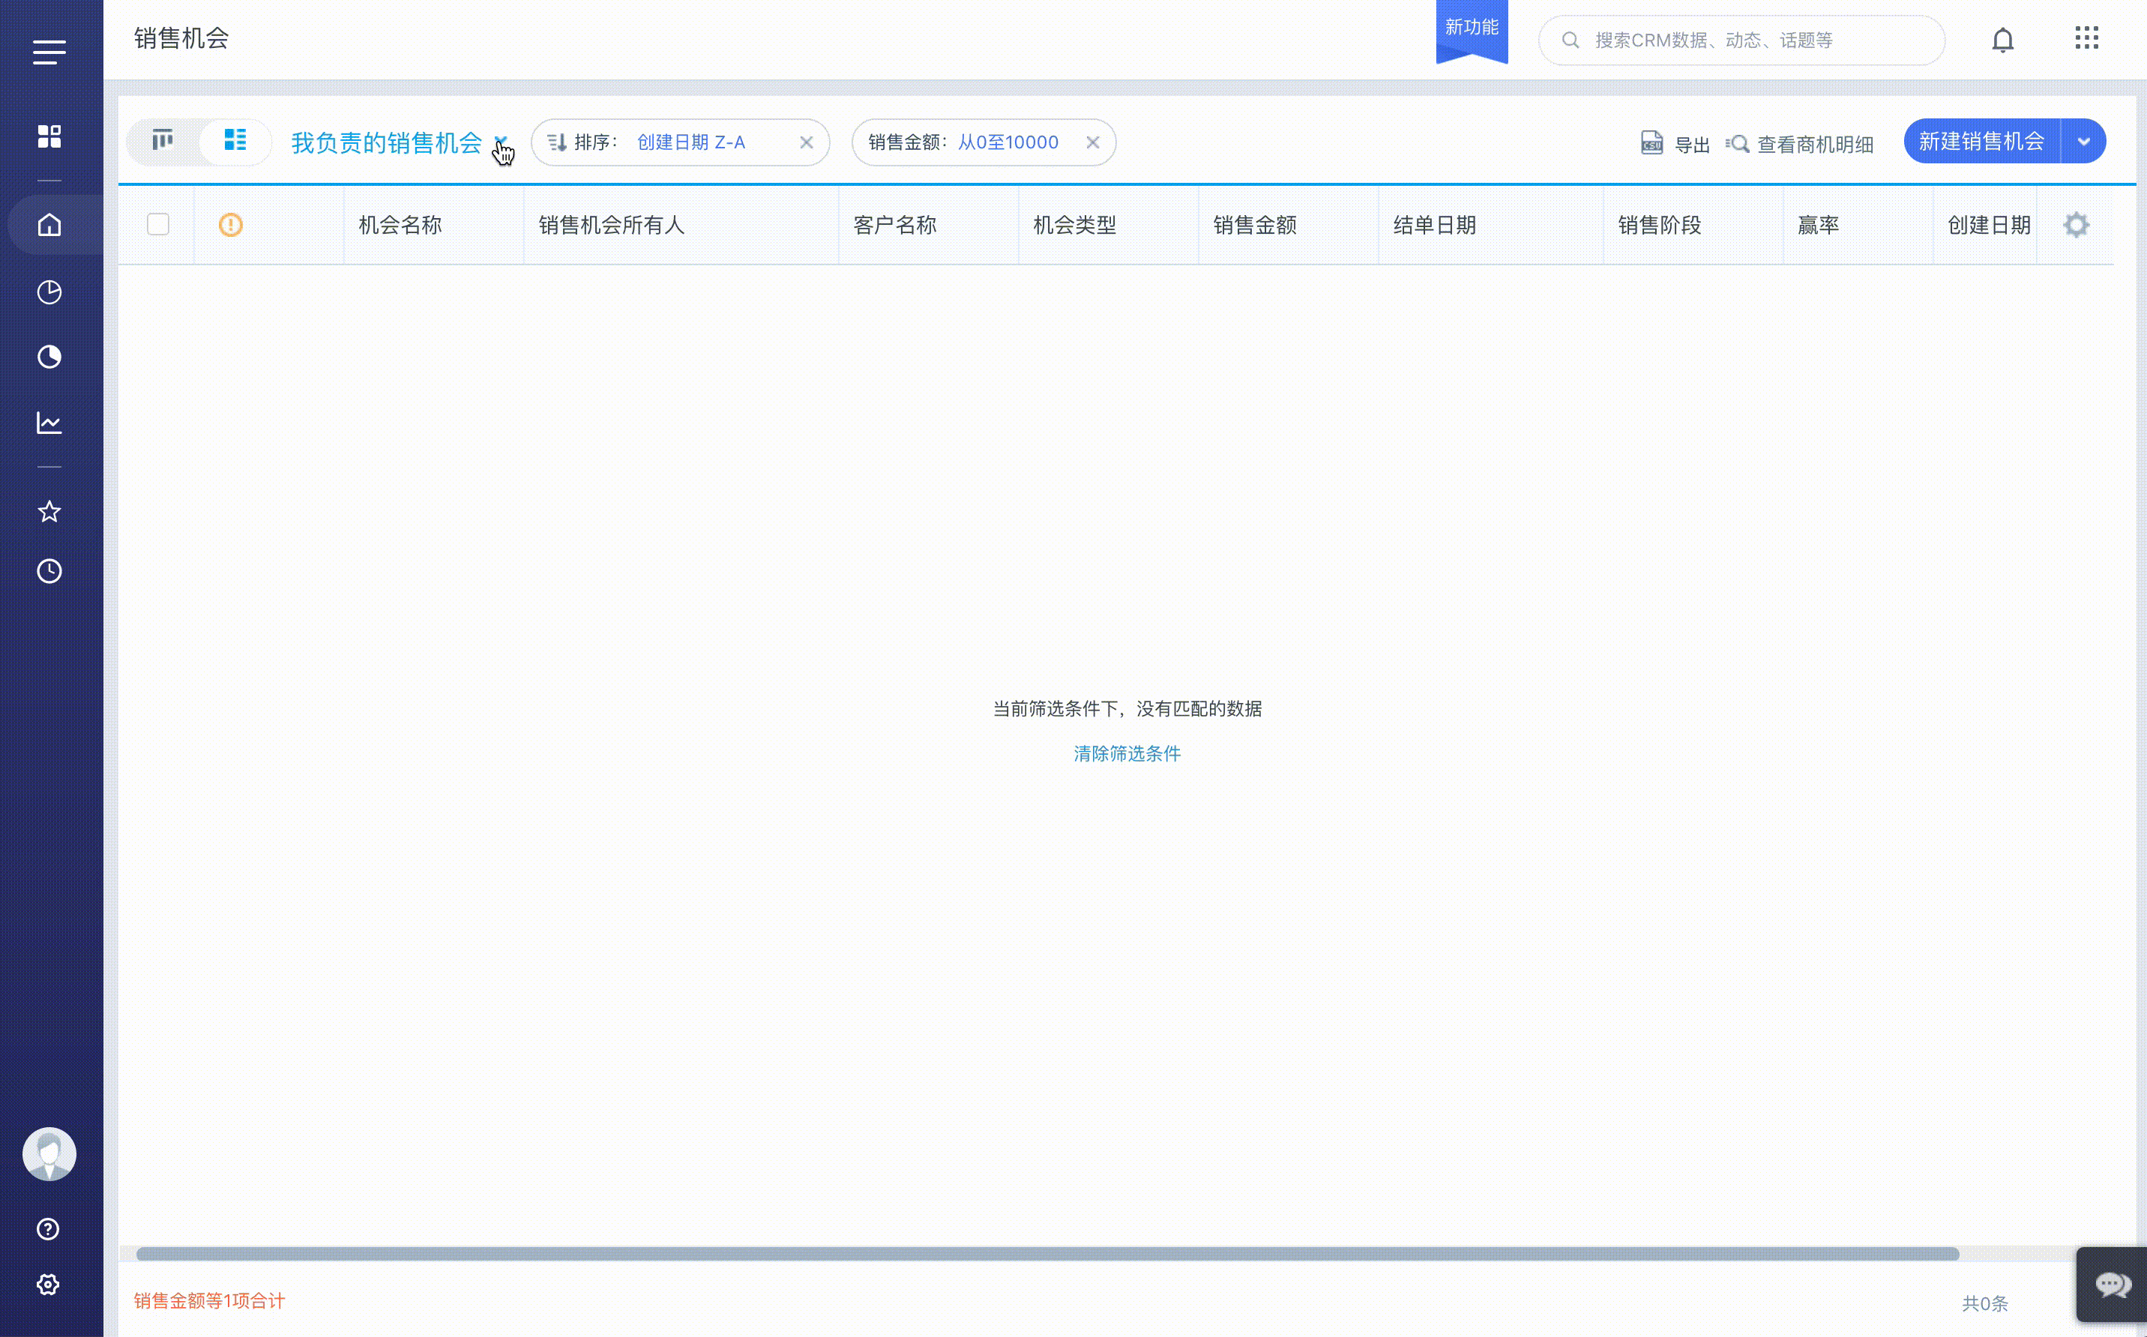Click the 销售金额 column header
The image size is (2147, 1337).
pyautogui.click(x=1255, y=226)
